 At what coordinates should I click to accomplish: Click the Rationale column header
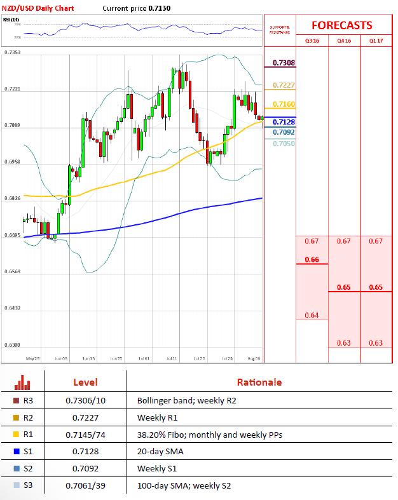click(259, 382)
